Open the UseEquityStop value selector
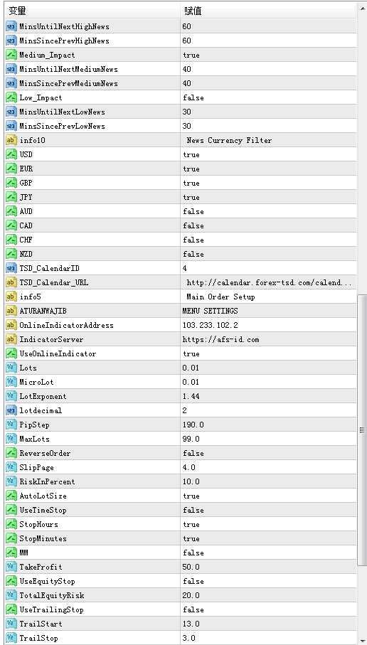The image size is (367, 645). pos(269,582)
